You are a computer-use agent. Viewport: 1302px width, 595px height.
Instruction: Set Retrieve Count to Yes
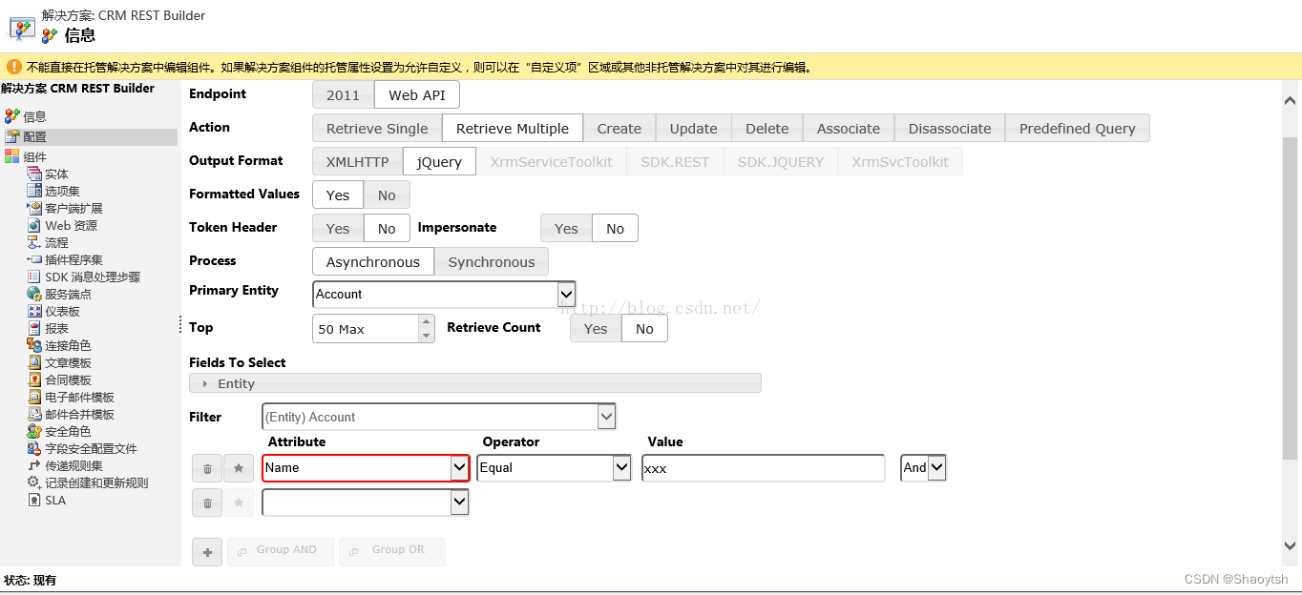click(595, 328)
